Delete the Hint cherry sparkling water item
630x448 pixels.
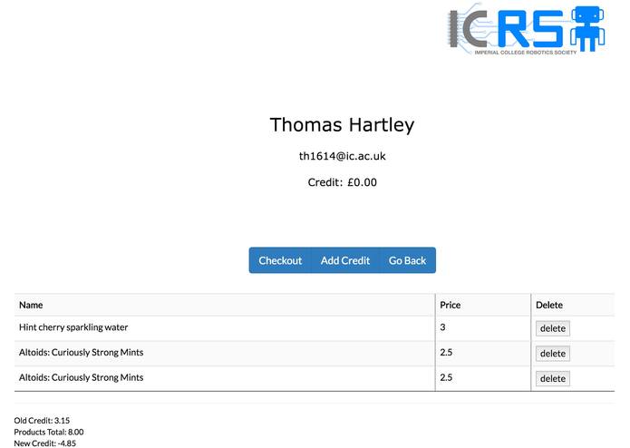click(552, 328)
